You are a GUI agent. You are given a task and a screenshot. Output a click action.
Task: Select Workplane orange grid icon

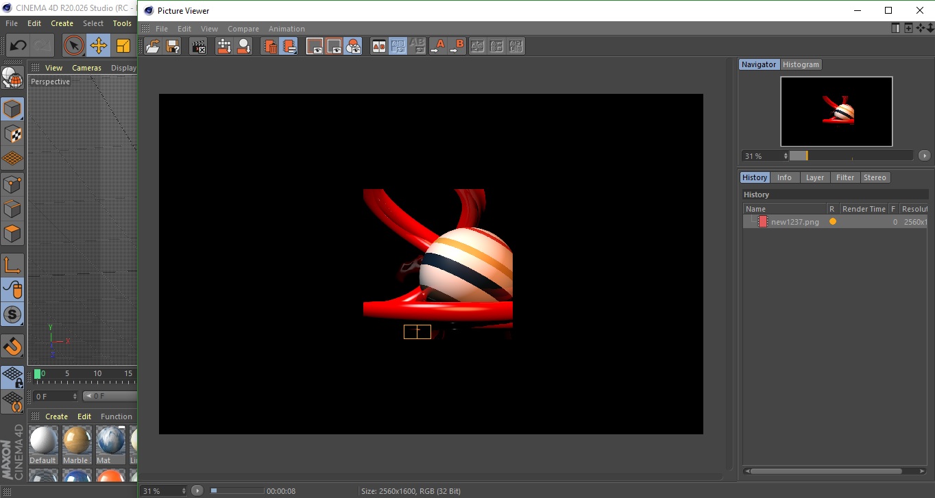(x=12, y=159)
